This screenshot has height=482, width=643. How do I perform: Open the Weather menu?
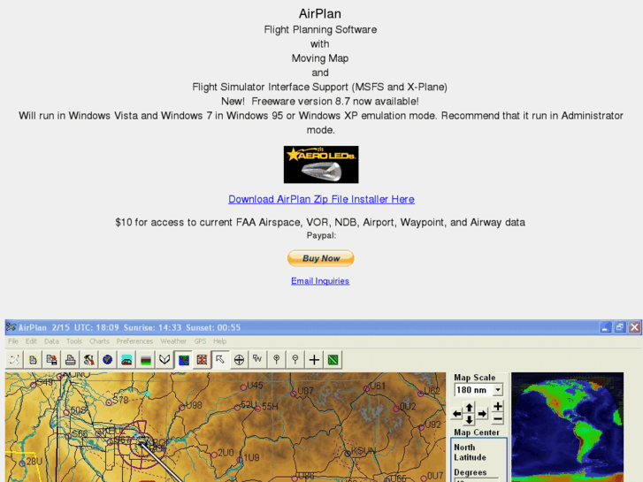click(x=173, y=341)
